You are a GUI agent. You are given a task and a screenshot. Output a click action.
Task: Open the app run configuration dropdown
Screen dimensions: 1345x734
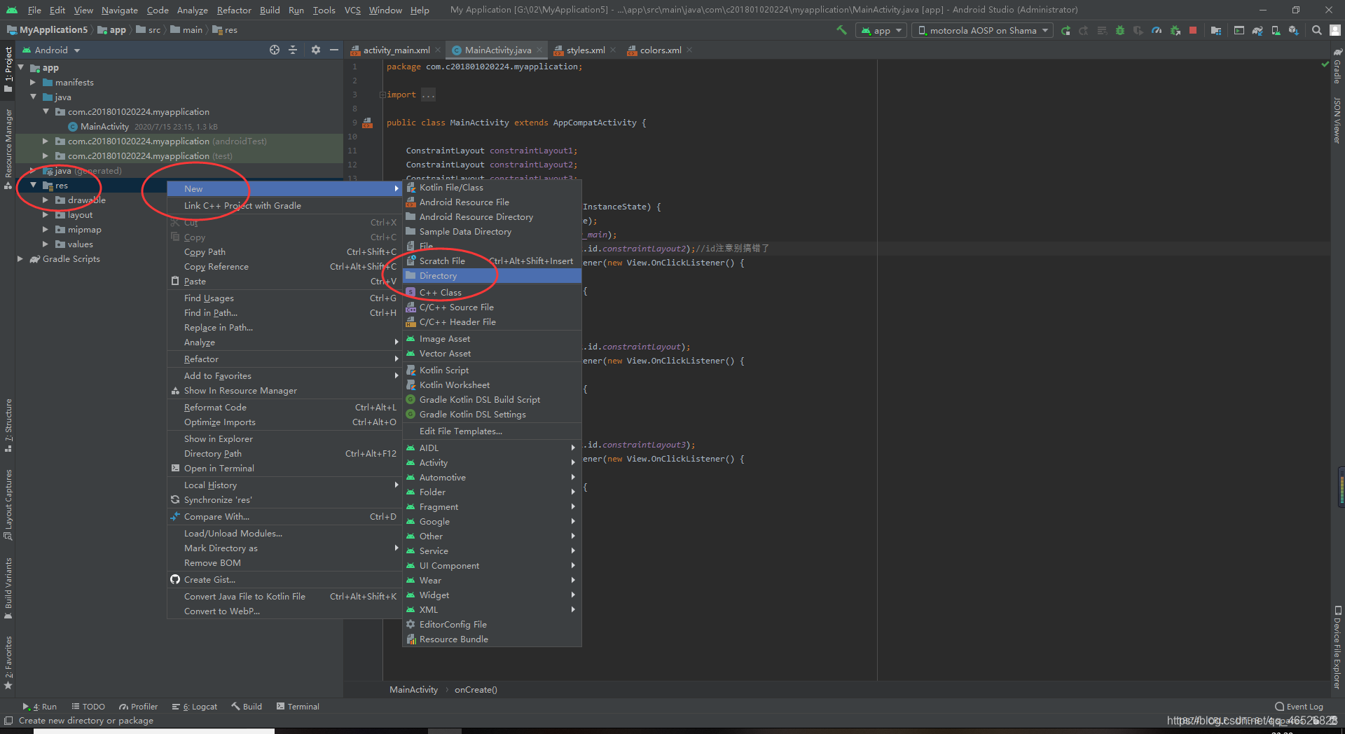(881, 30)
